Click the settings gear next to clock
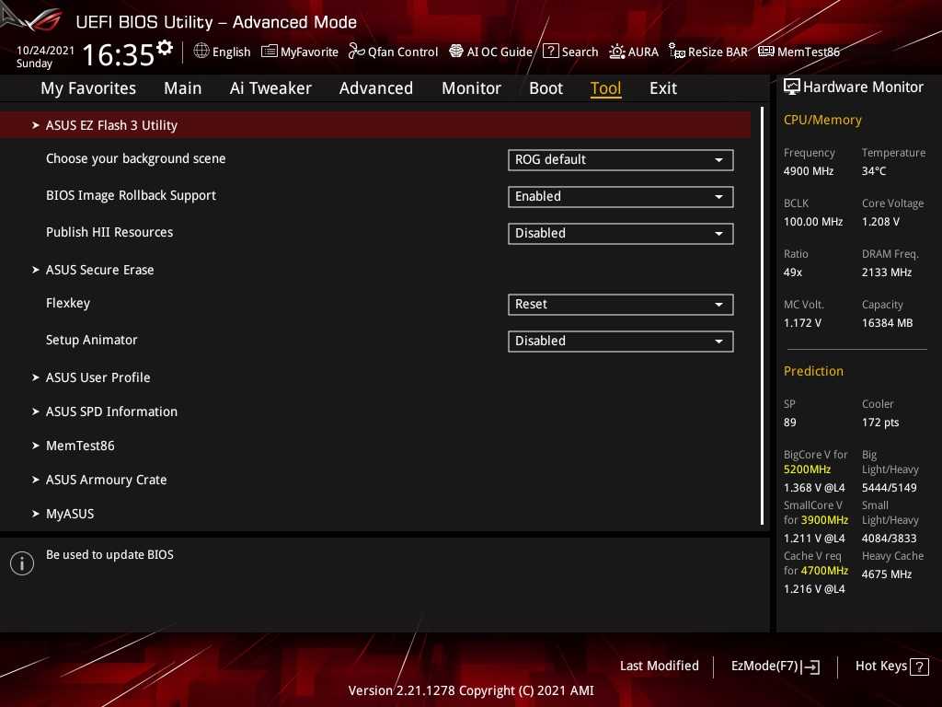The width and height of the screenshot is (942, 707). (165, 48)
